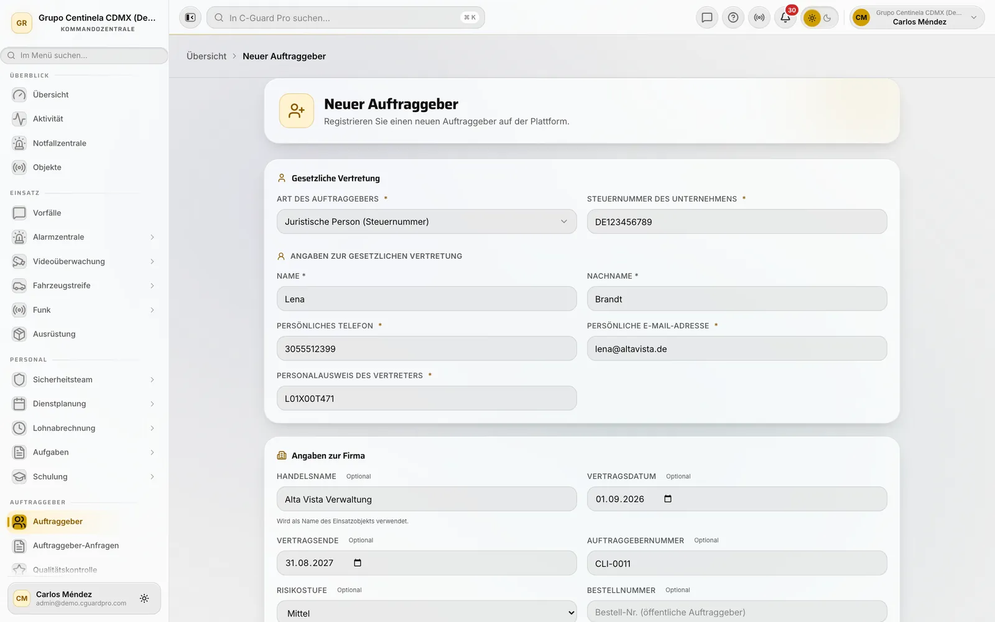Edit the Nachname field Brandt
Viewport: 995px width, 622px height.
coord(737,299)
